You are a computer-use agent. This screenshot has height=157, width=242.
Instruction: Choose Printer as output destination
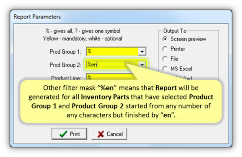pyautogui.click(x=165, y=49)
